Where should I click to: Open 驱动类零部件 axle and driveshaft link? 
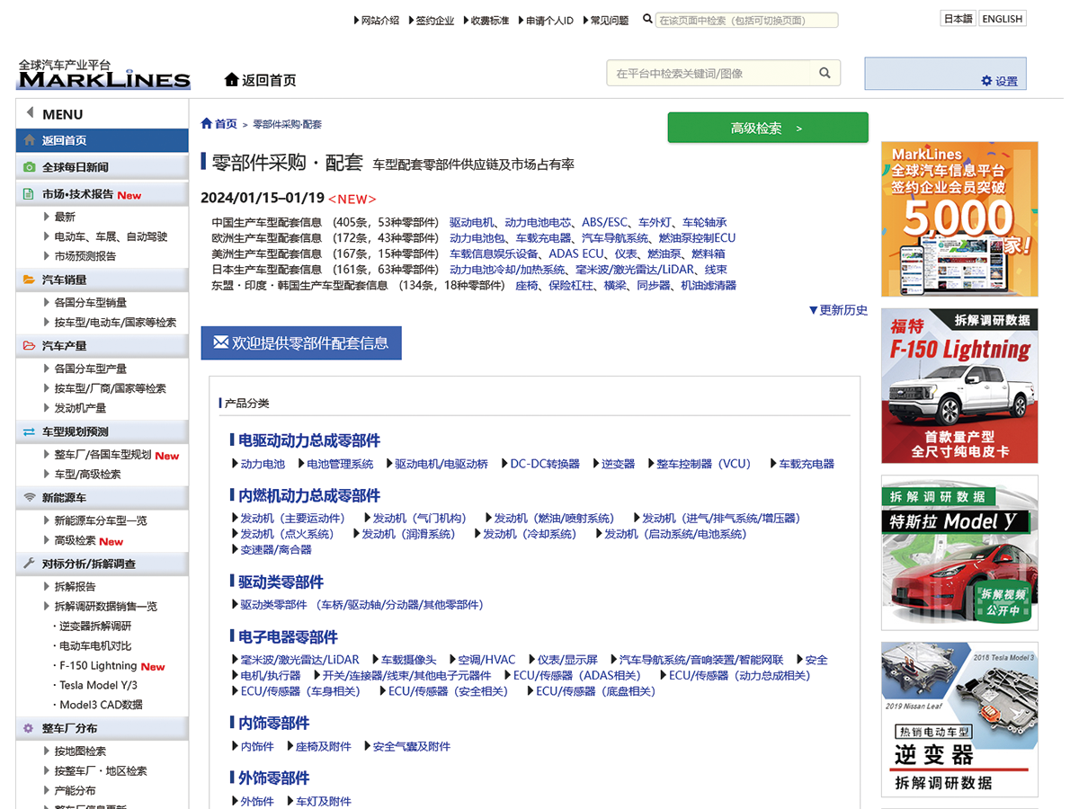coord(361,605)
